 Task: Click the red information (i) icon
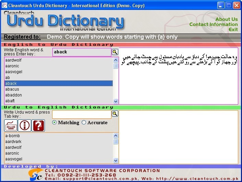[x=25, y=126]
